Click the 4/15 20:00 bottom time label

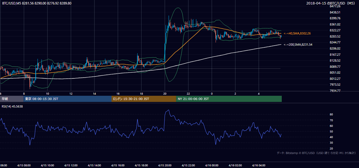pos(165,165)
